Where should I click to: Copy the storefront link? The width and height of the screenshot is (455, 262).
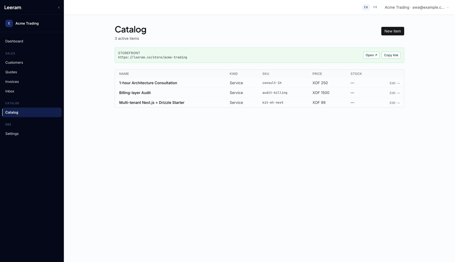click(x=391, y=55)
